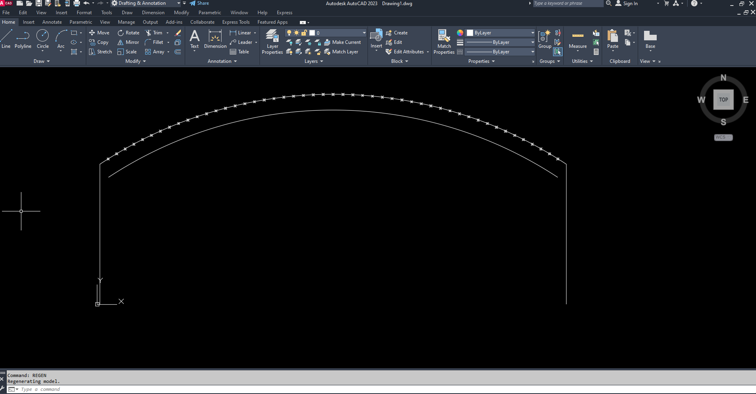Click Match Layer button

341,52
